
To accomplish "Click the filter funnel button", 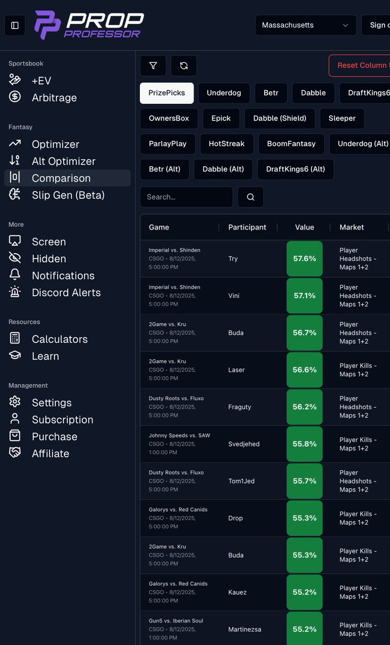I will pyautogui.click(x=153, y=66).
